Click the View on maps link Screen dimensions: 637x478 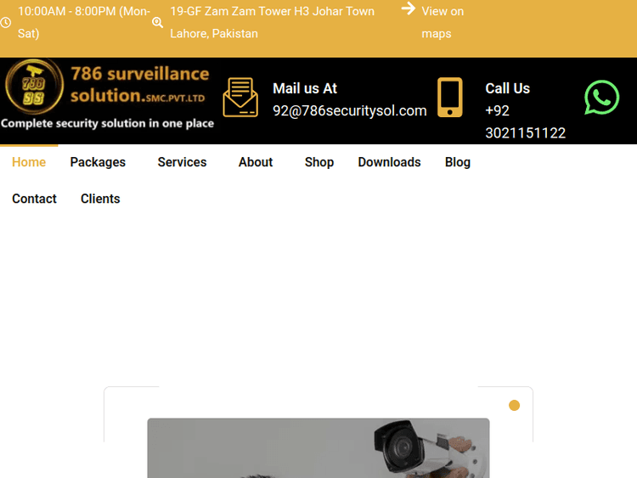(443, 22)
